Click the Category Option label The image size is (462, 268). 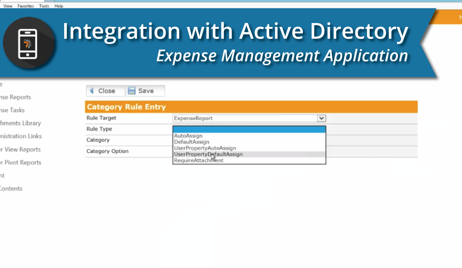(107, 151)
